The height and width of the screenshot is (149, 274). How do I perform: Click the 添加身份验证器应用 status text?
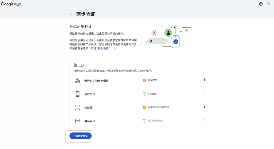coord(158,107)
